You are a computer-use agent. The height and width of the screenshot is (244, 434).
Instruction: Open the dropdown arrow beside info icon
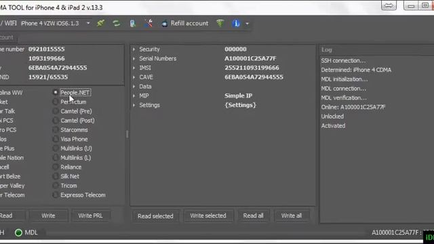(247, 24)
